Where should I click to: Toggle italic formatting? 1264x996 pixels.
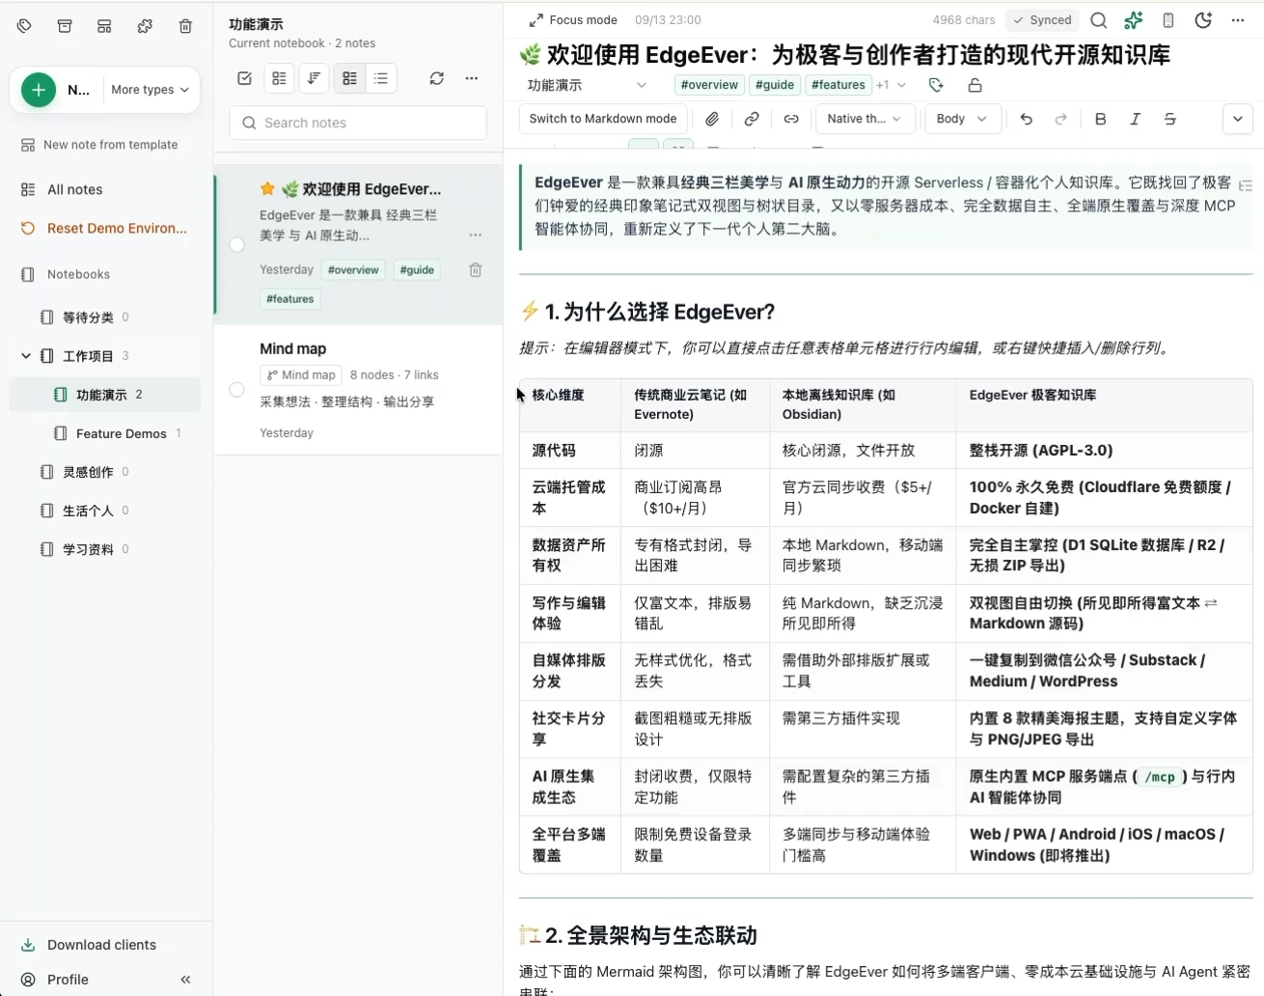[x=1135, y=119]
